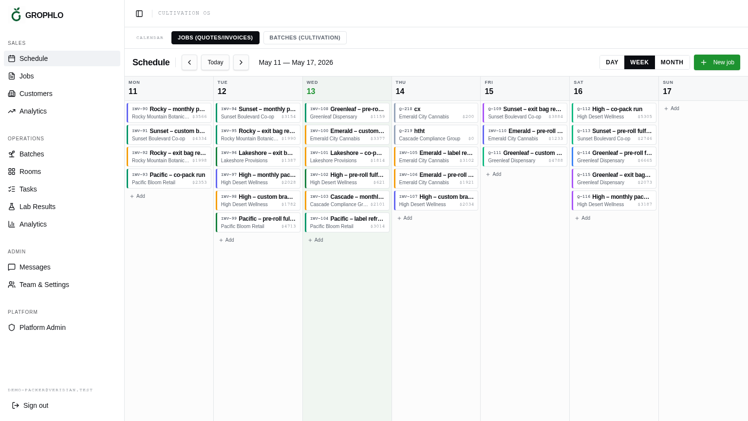The image size is (748, 421).
Task: Open quote Q-109 Sunset exit bag
Action: click(525, 113)
